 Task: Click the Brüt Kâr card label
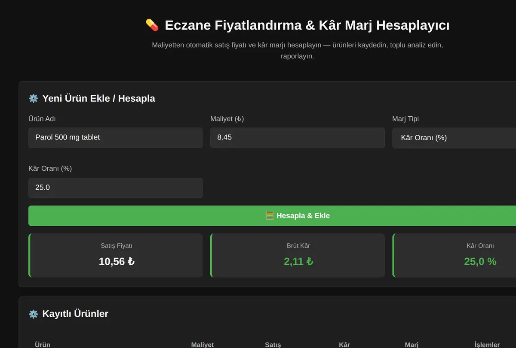(x=298, y=246)
